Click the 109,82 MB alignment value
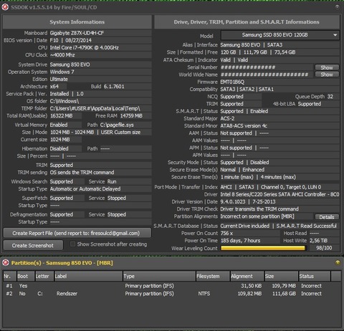344x331 pixels. tap(249, 294)
